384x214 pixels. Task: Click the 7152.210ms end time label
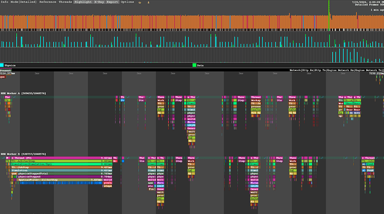tap(376, 74)
